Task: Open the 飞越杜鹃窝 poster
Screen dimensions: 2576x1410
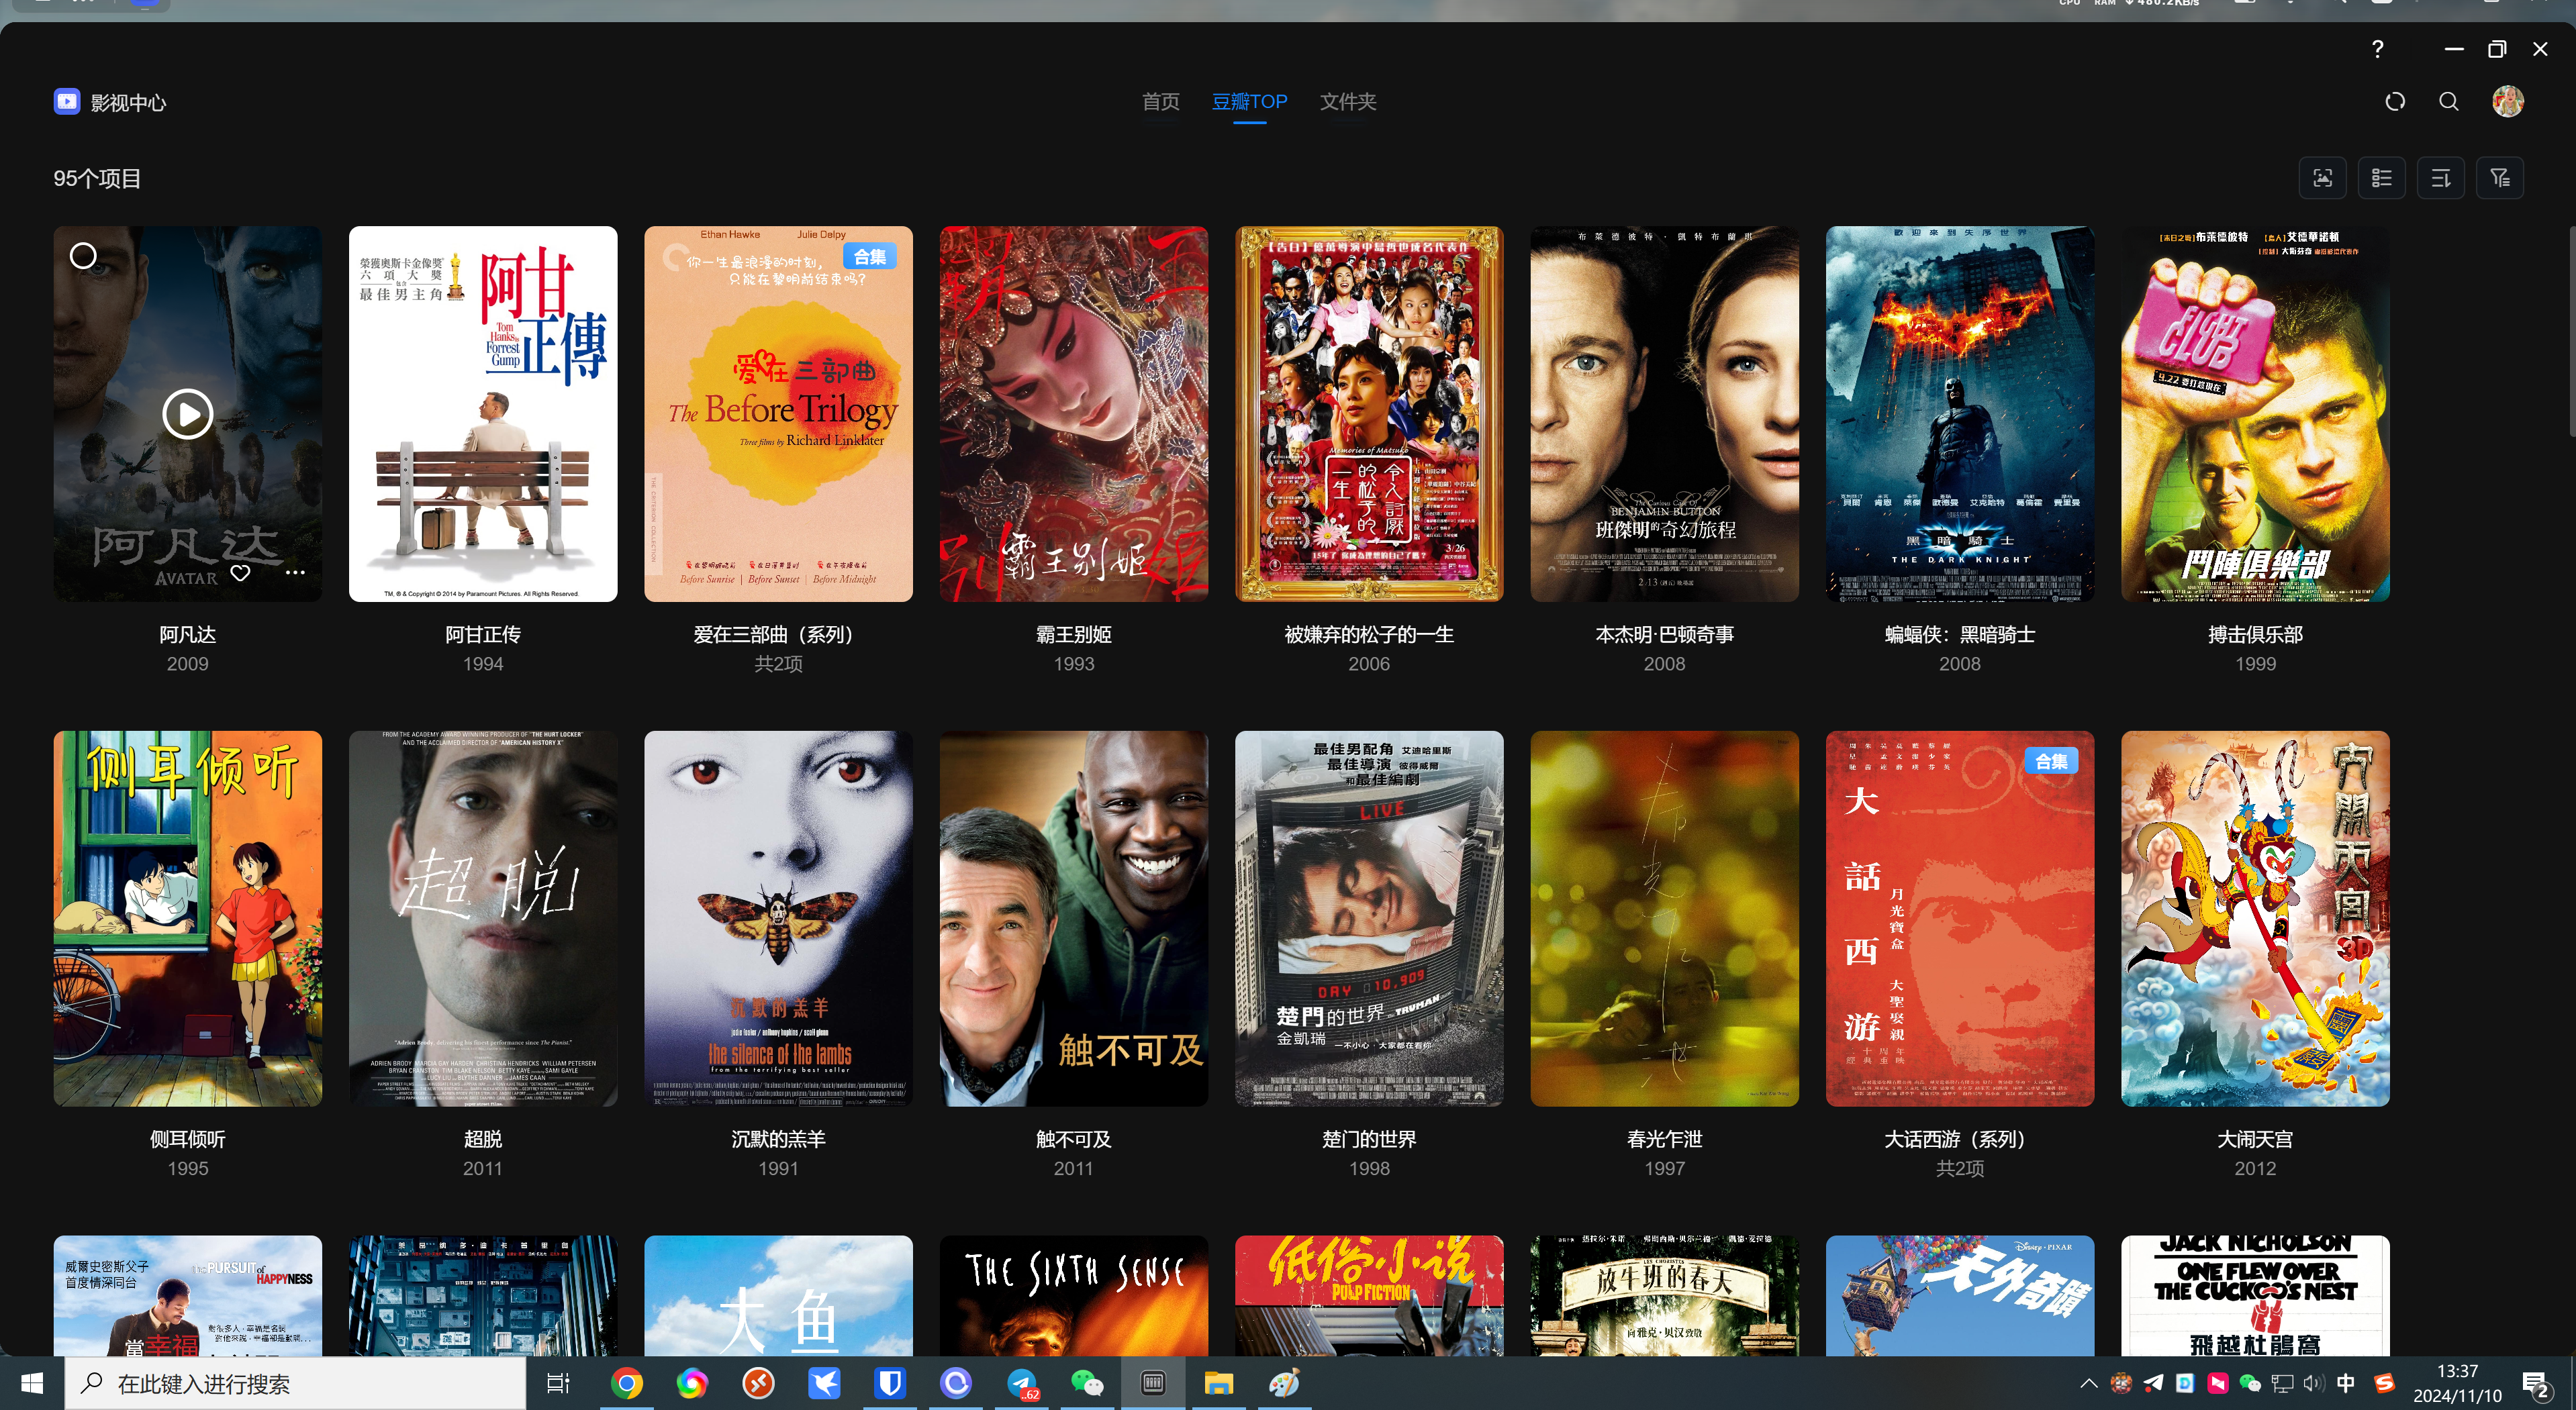Action: click(2255, 1295)
